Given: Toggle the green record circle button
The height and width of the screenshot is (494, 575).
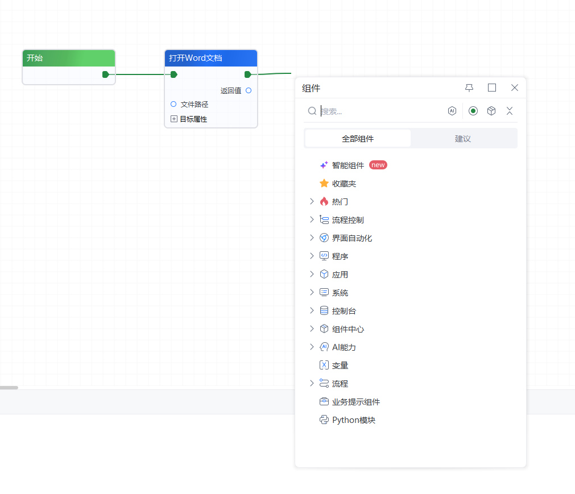Looking at the screenshot, I should click(473, 111).
